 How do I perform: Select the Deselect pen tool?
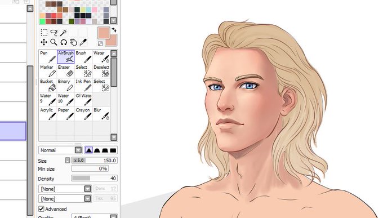[101, 71]
